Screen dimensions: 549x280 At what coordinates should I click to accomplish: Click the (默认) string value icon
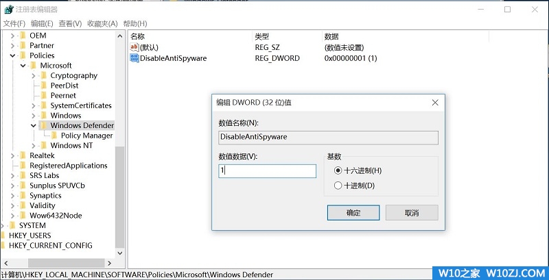click(134, 48)
